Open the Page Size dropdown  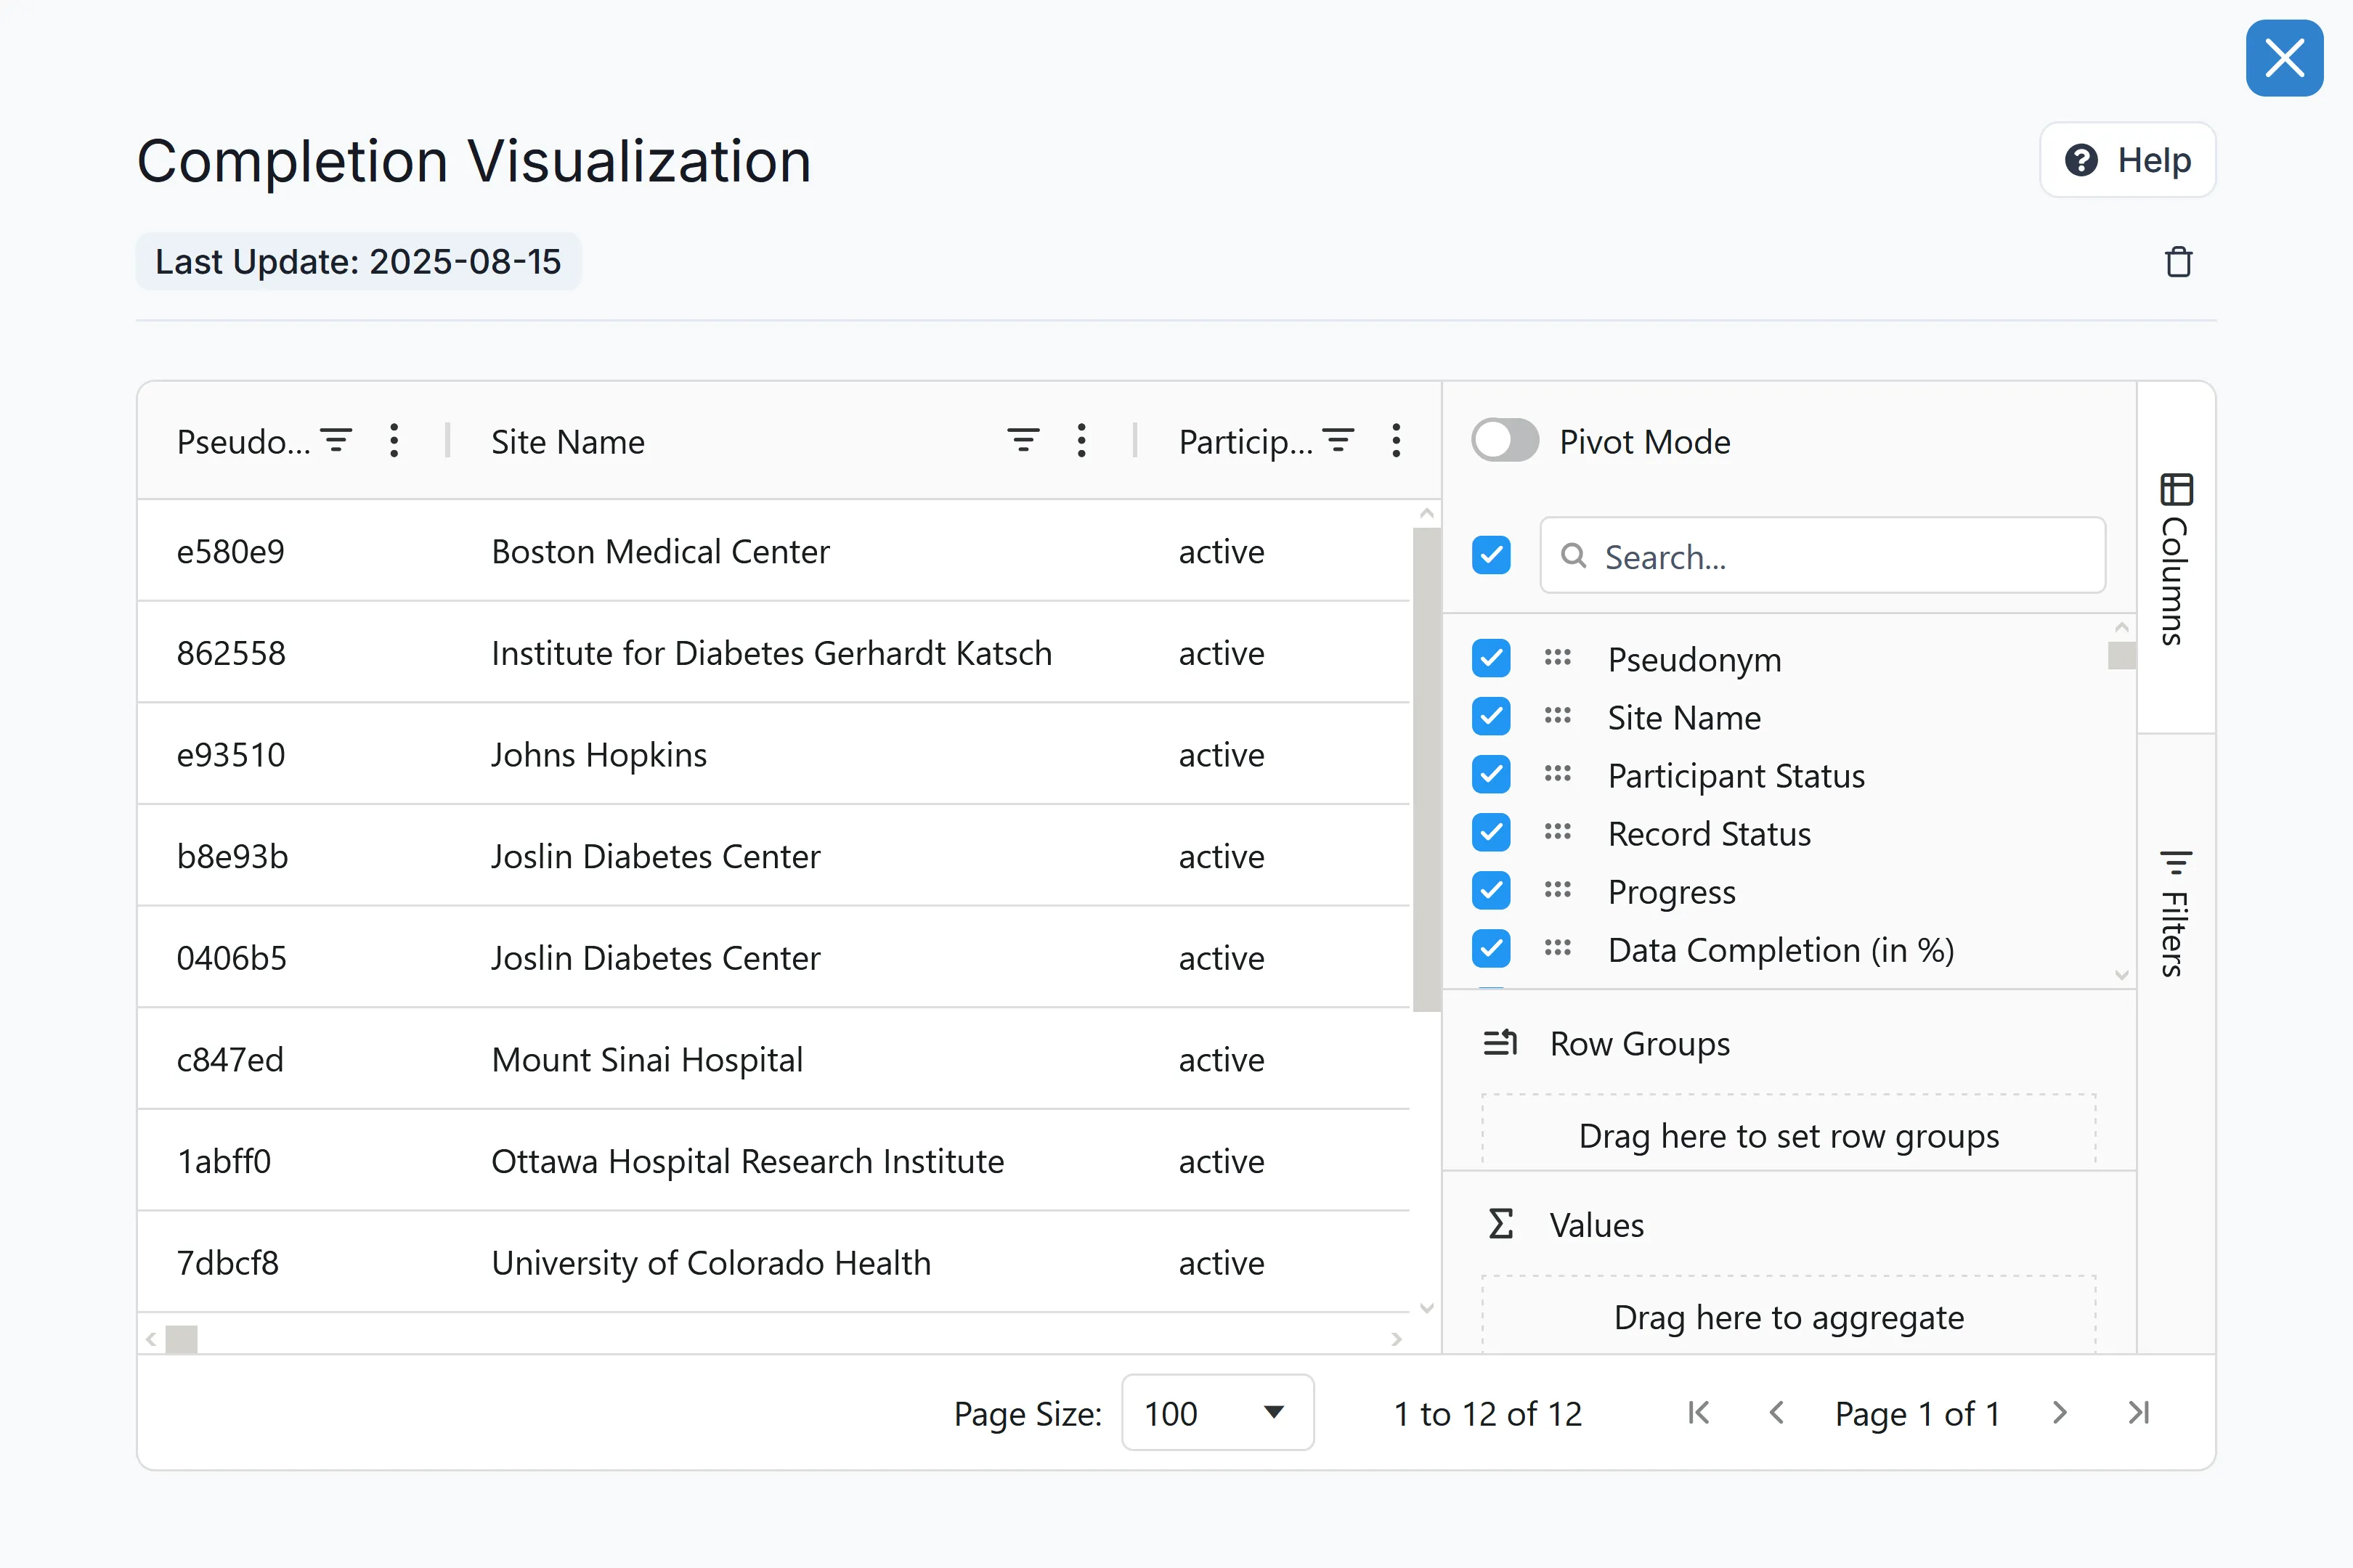coord(1217,1413)
